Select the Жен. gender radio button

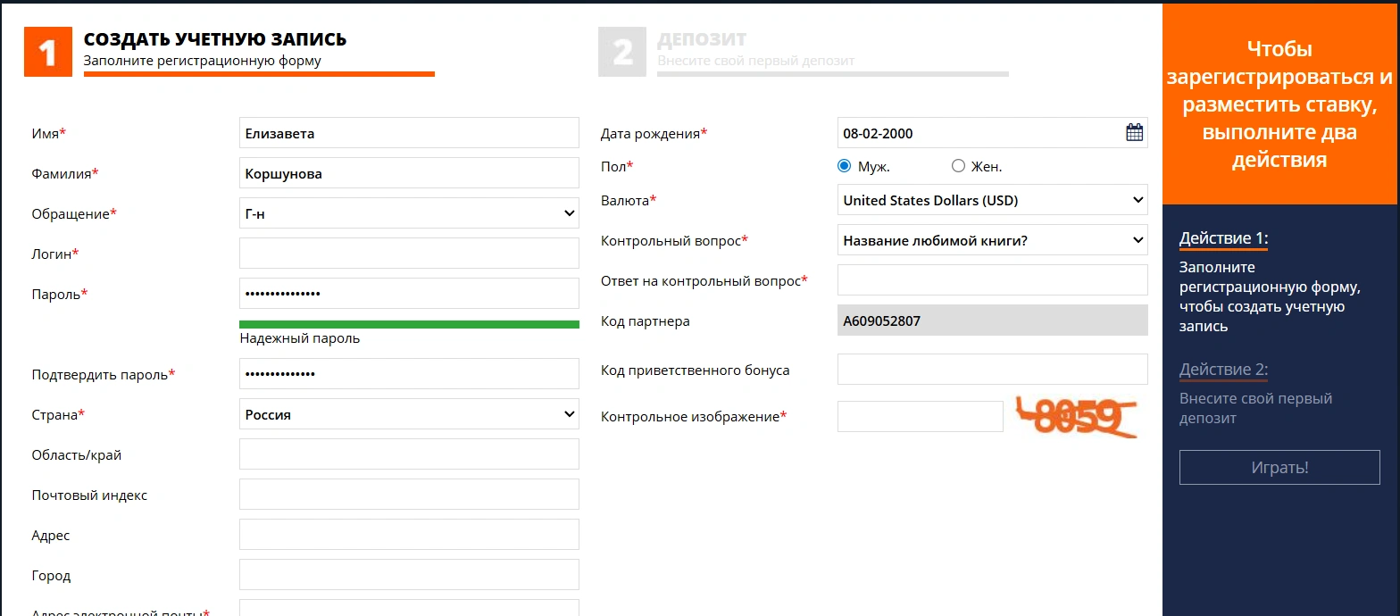[x=959, y=166]
